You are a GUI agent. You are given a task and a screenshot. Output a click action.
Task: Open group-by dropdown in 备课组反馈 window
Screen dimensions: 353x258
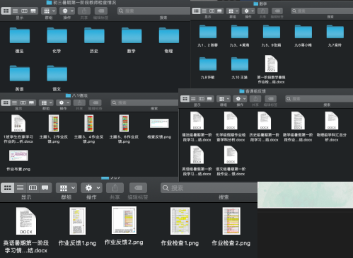(224, 99)
